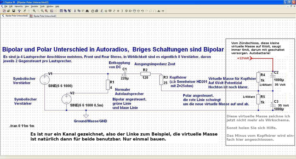Switch to waveform plot tab Bipolar Polar Unterschied2
The image size is (296, 159).
43,16
